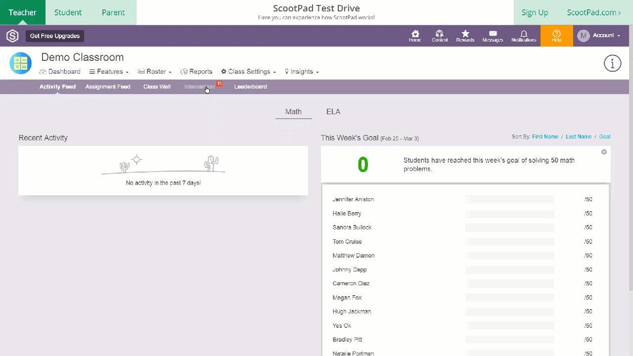
Task: Select the Math subject tab
Action: 293,112
